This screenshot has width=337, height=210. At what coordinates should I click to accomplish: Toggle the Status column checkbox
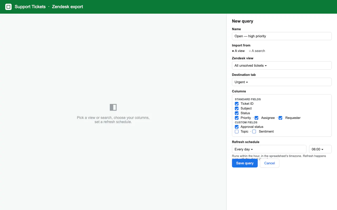click(237, 113)
